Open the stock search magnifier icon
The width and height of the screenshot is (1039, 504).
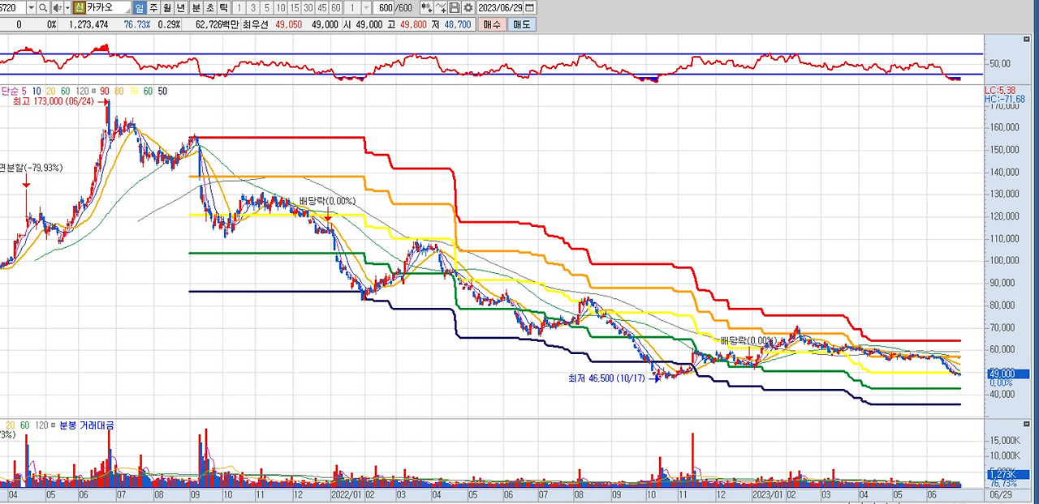pyautogui.click(x=43, y=7)
